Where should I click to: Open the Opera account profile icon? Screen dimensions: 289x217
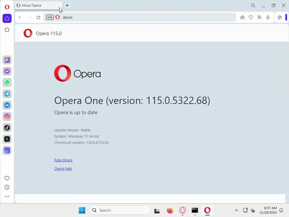coord(268,17)
